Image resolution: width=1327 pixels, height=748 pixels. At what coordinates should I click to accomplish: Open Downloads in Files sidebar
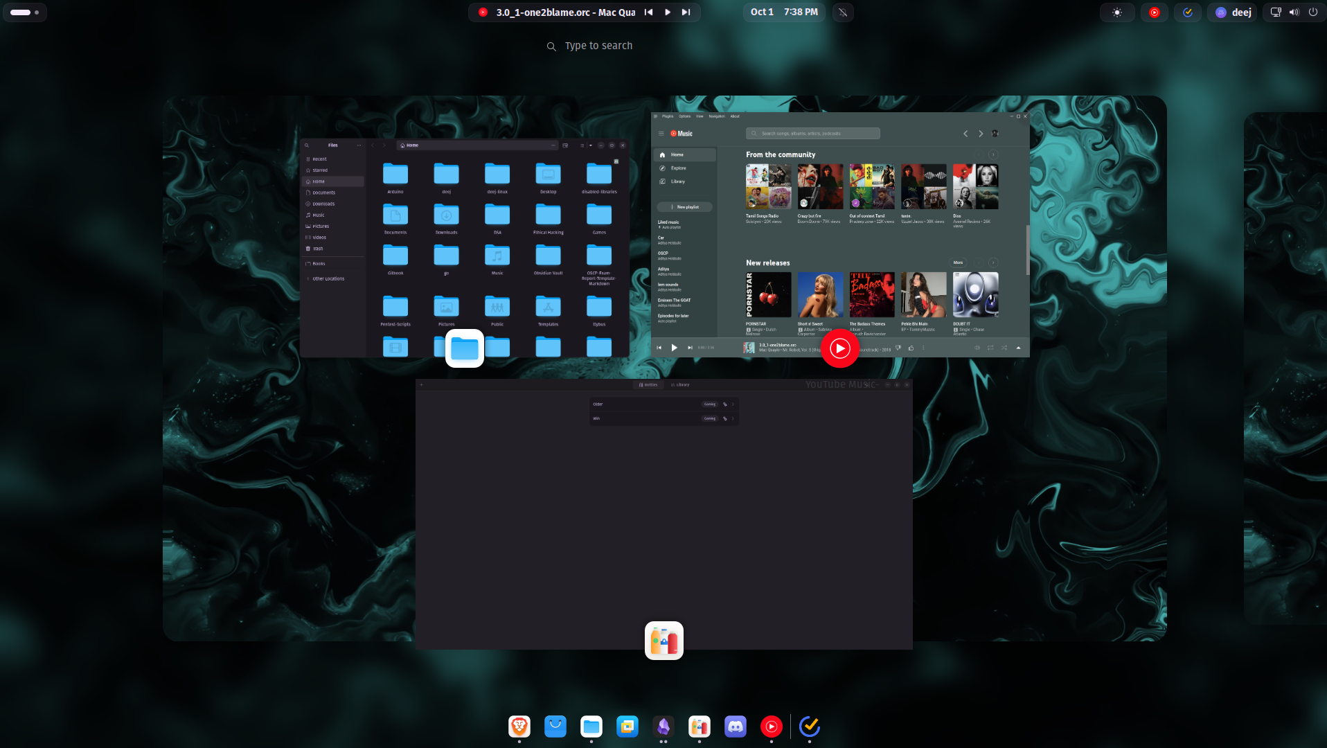pyautogui.click(x=333, y=204)
